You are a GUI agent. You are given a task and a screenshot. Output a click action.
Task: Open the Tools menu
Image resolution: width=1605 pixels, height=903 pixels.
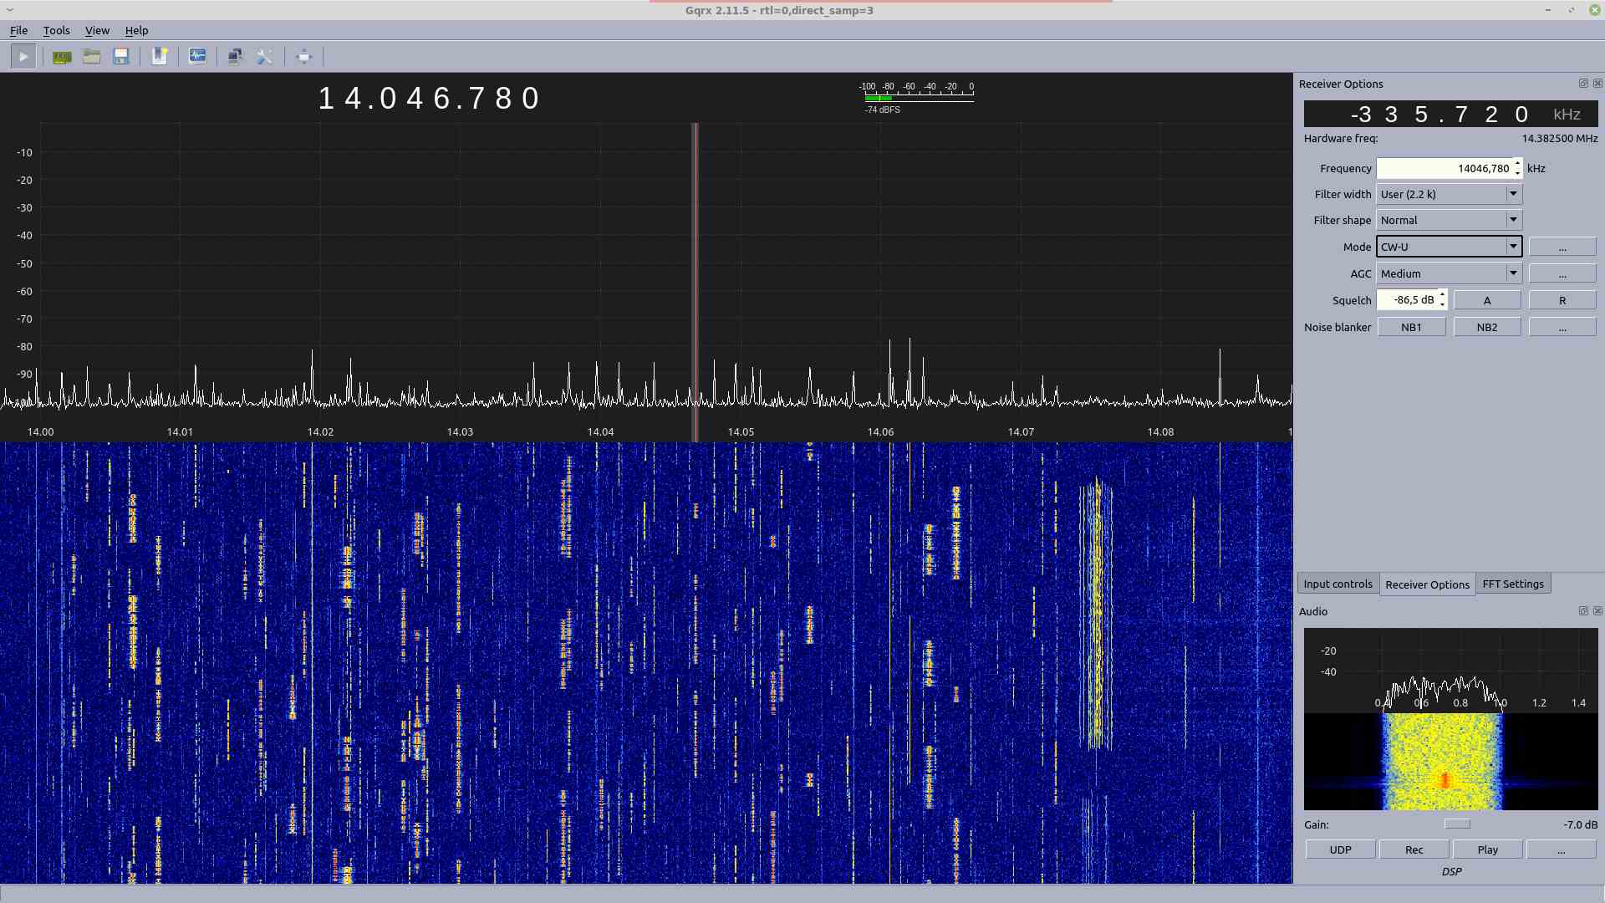(x=56, y=30)
